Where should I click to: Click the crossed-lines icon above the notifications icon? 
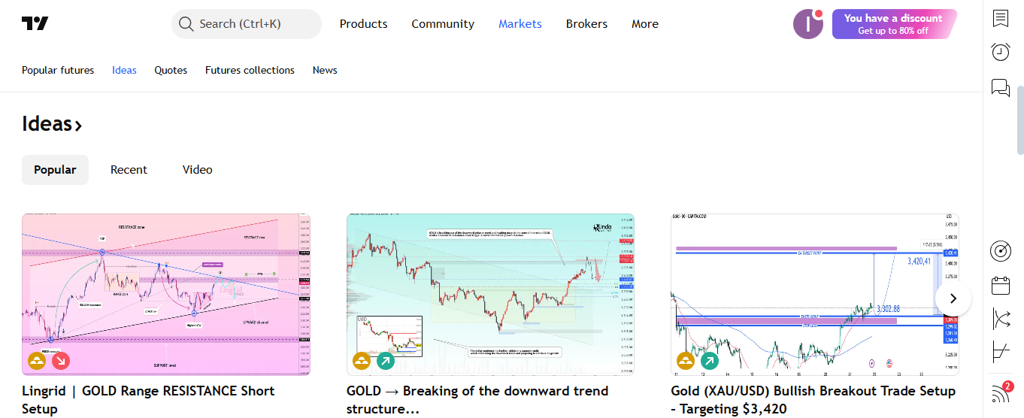(1001, 352)
